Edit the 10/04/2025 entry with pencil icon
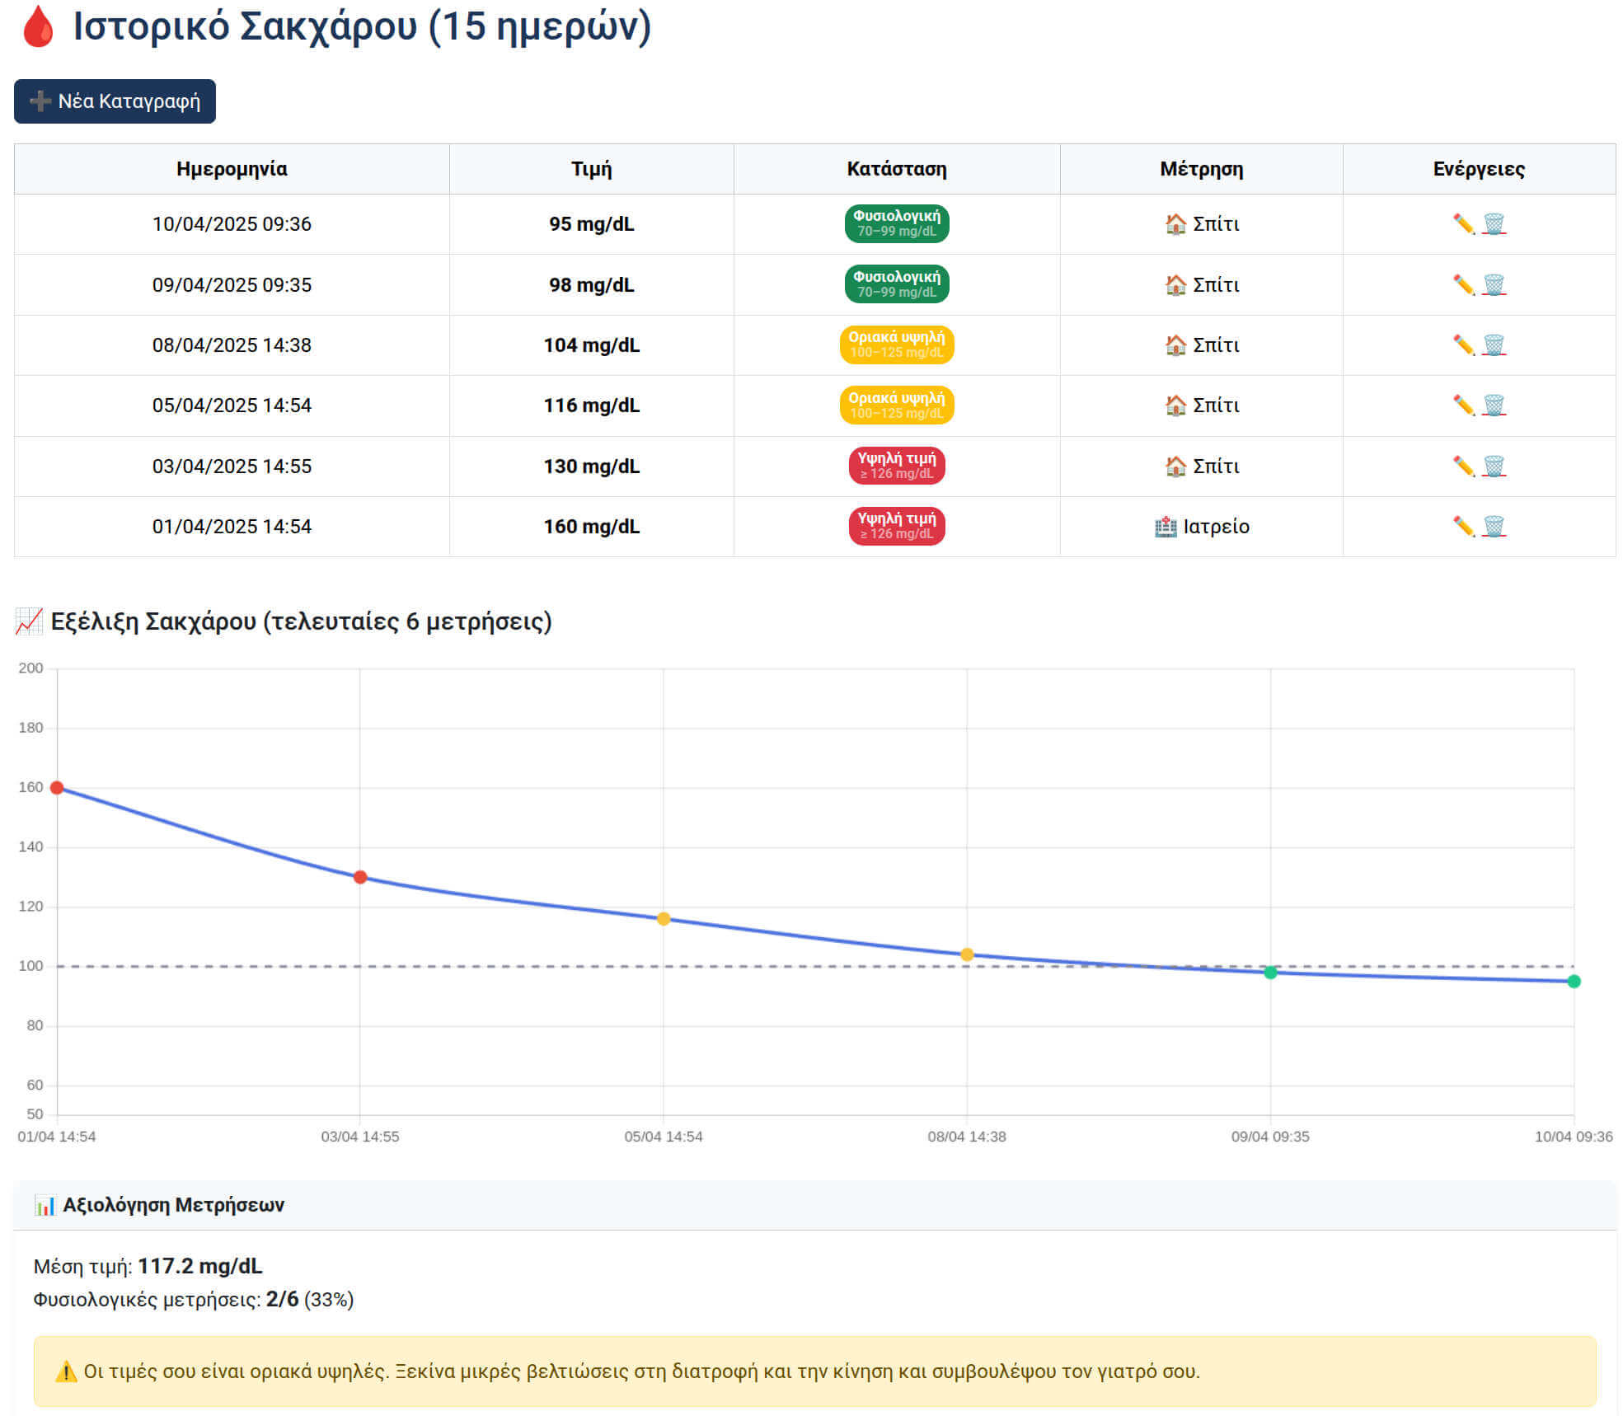The width and height of the screenshot is (1623, 1416). (1463, 224)
